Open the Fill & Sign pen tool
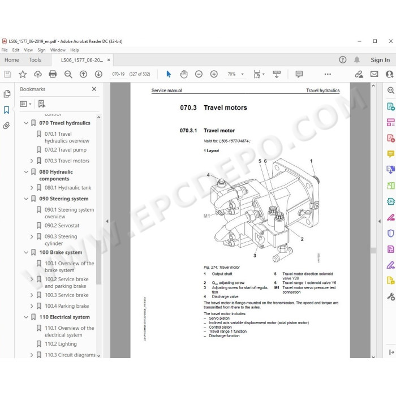This screenshot has width=396, height=396. [x=391, y=265]
